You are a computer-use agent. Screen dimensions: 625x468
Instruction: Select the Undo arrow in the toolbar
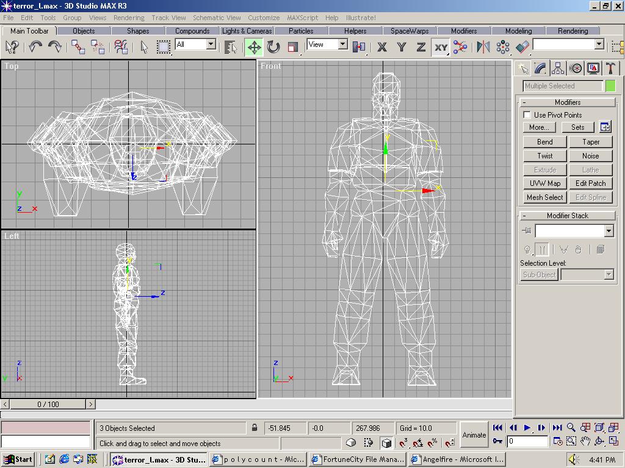(35, 47)
